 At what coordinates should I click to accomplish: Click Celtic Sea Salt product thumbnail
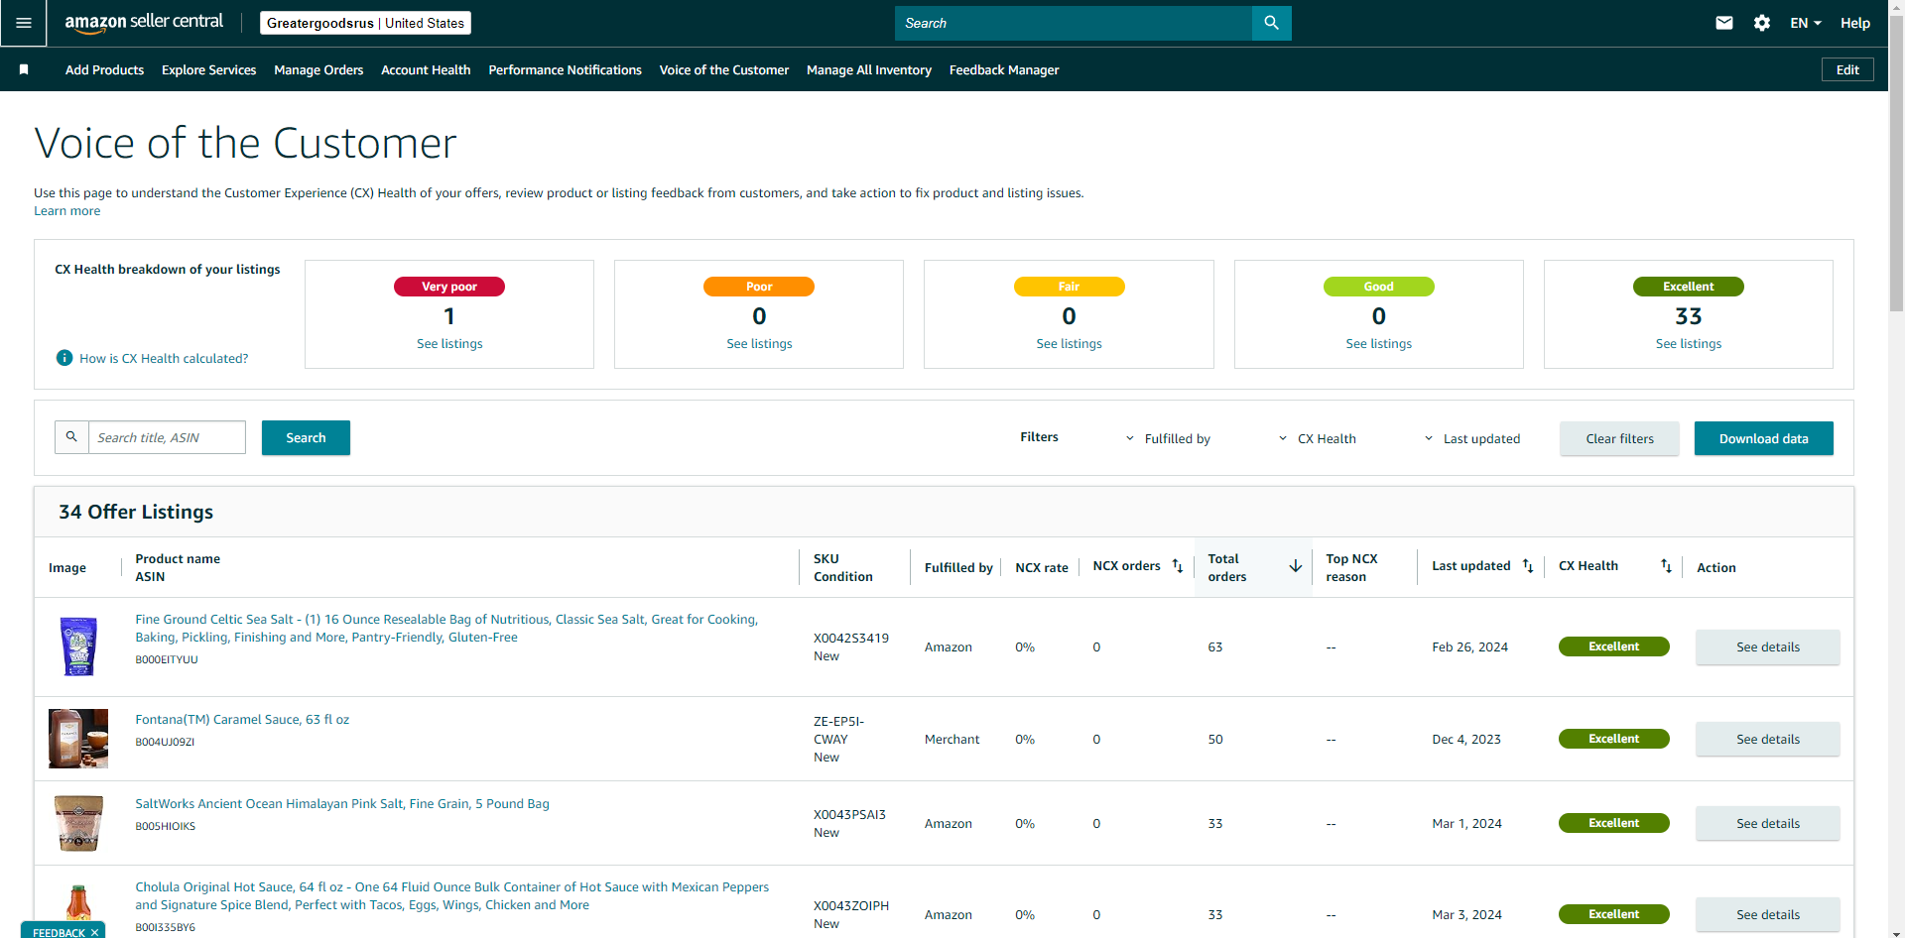[78, 646]
